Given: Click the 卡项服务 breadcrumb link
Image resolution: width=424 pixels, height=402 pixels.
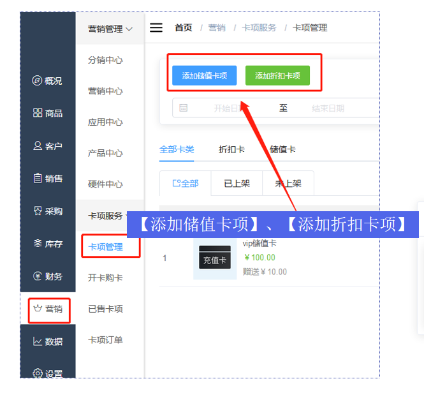Looking at the screenshot, I should 259,27.
